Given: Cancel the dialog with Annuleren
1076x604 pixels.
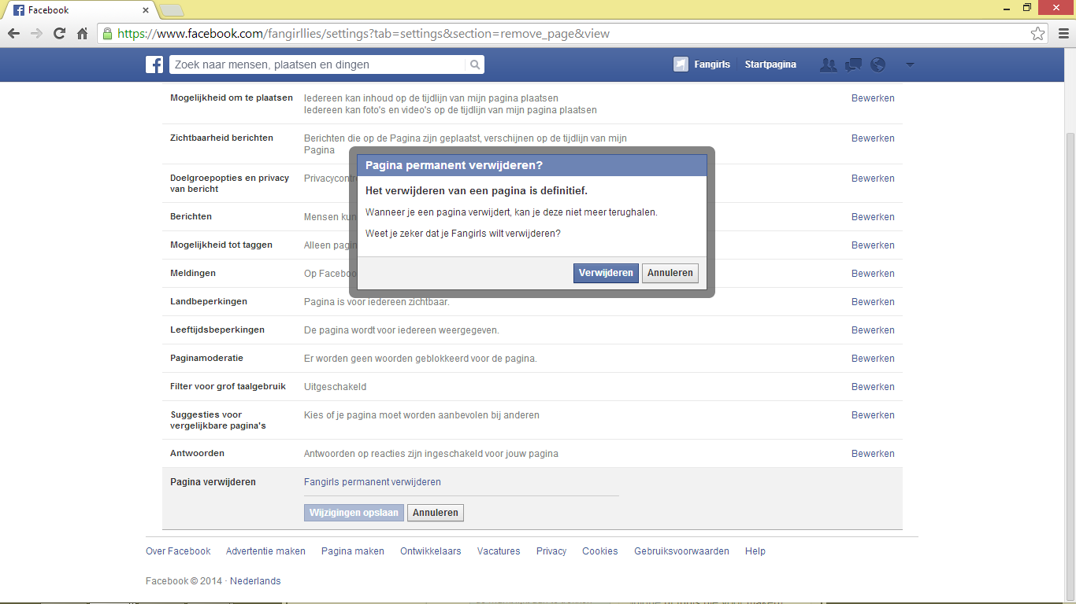Looking at the screenshot, I should coord(670,273).
